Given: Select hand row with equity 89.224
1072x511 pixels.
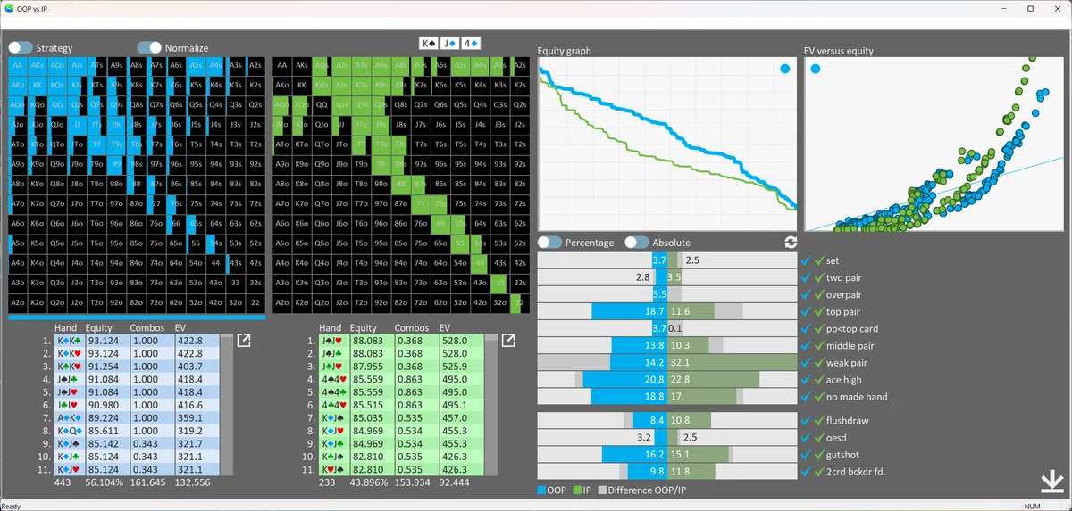Looking at the screenshot, I should coord(137,416).
